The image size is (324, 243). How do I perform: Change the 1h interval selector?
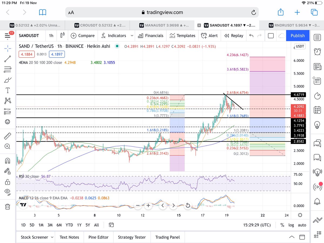coord(51,36)
